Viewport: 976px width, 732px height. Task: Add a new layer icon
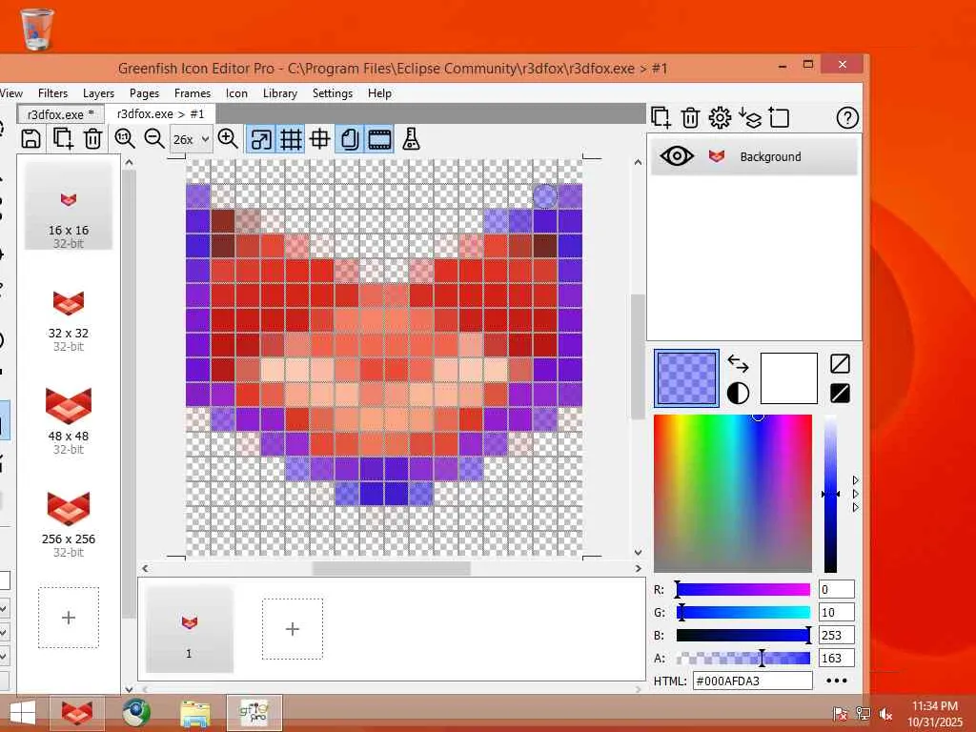point(661,117)
